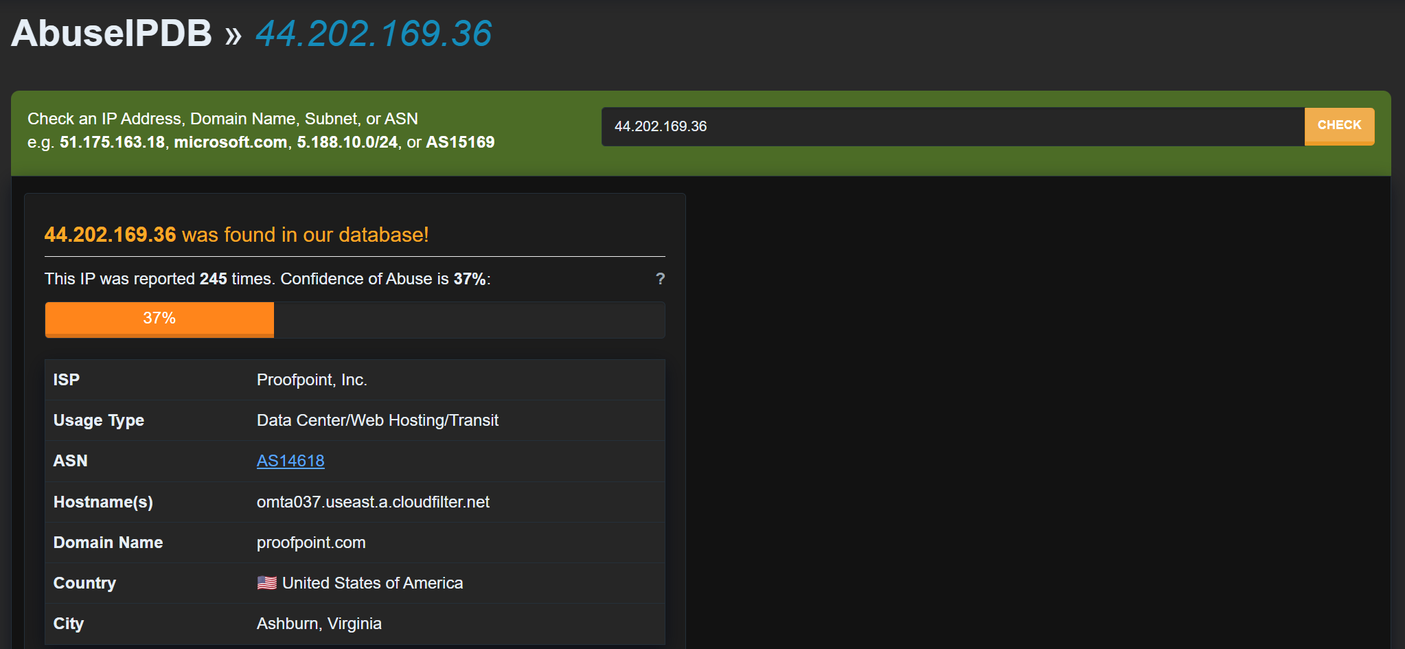Click the Data Center/Web Hosting/Transit usage value
1405x649 pixels.
(x=377, y=420)
